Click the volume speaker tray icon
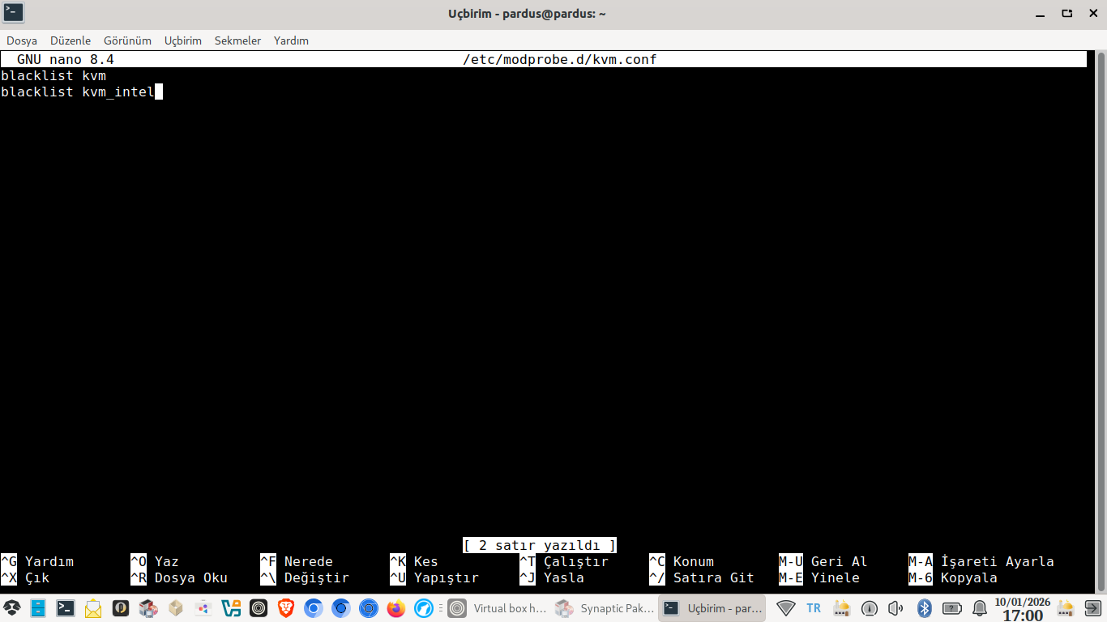The width and height of the screenshot is (1107, 622). (895, 608)
